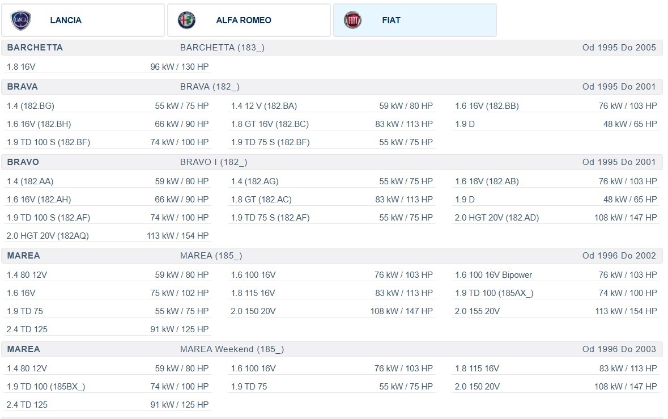Select Bravo 1.6 16V (182.AB) engine
The height and width of the screenshot is (419, 668).
coord(555,181)
